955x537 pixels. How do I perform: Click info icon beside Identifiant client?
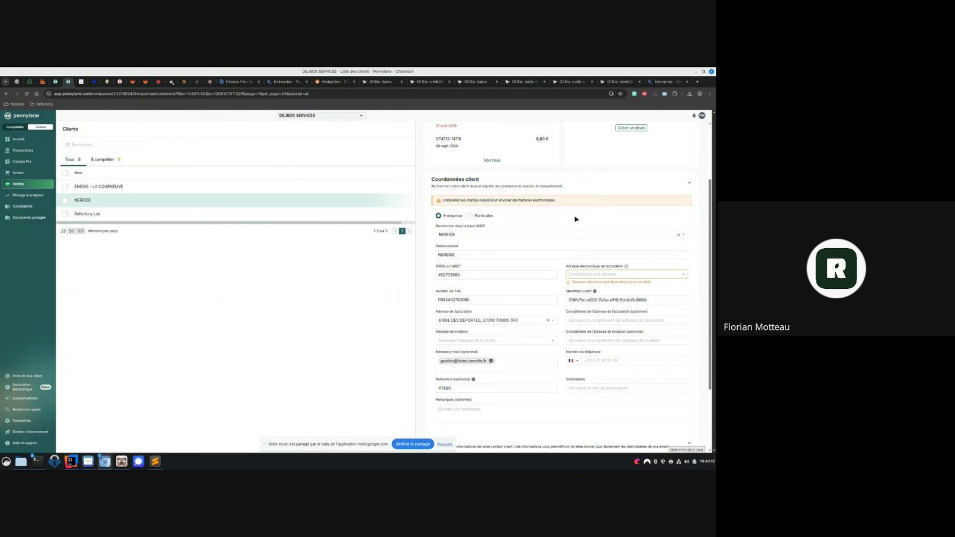pos(594,291)
